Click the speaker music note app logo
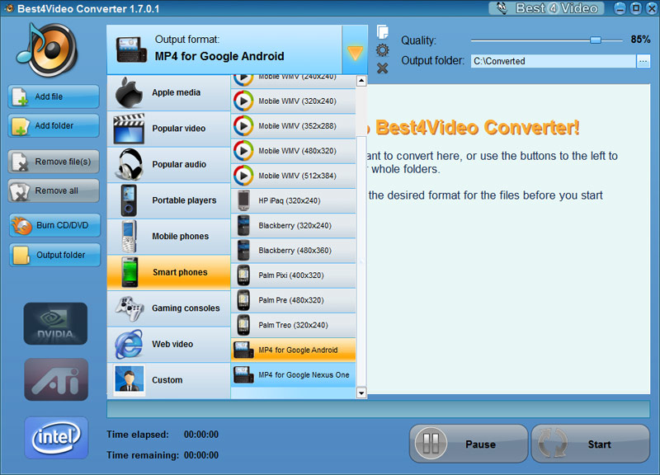Screen dimensions: 660x475 [x=47, y=50]
